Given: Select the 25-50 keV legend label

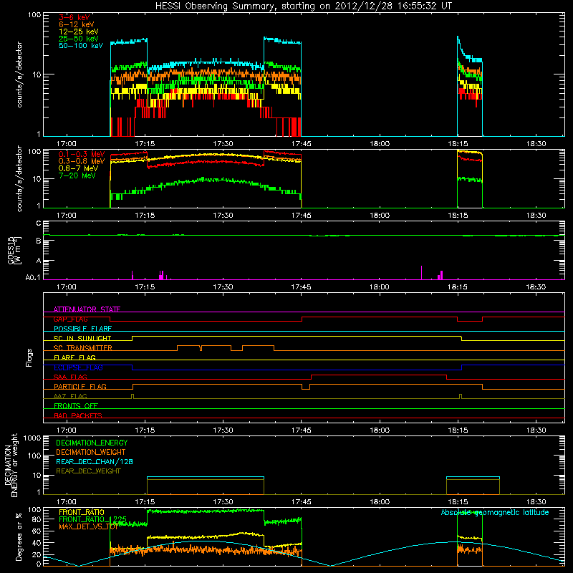Looking at the screenshot, I should [79, 39].
